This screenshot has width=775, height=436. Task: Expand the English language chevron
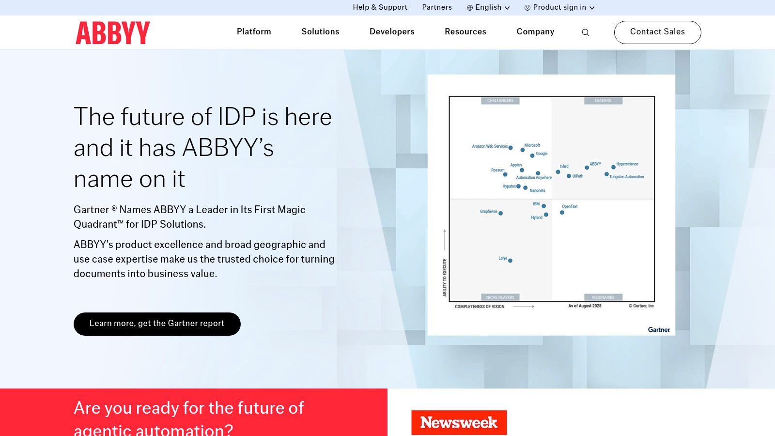[507, 8]
